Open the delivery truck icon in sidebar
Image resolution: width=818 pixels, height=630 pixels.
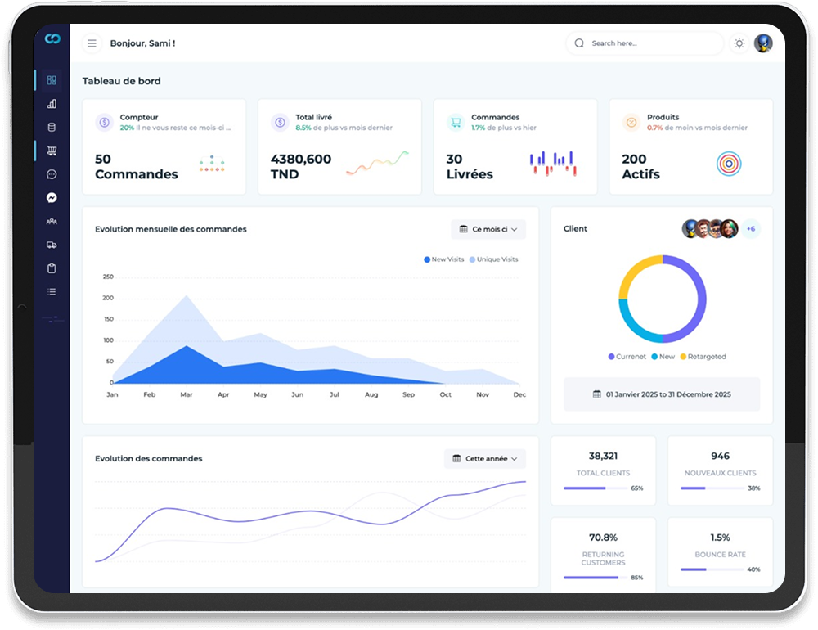pyautogui.click(x=51, y=244)
